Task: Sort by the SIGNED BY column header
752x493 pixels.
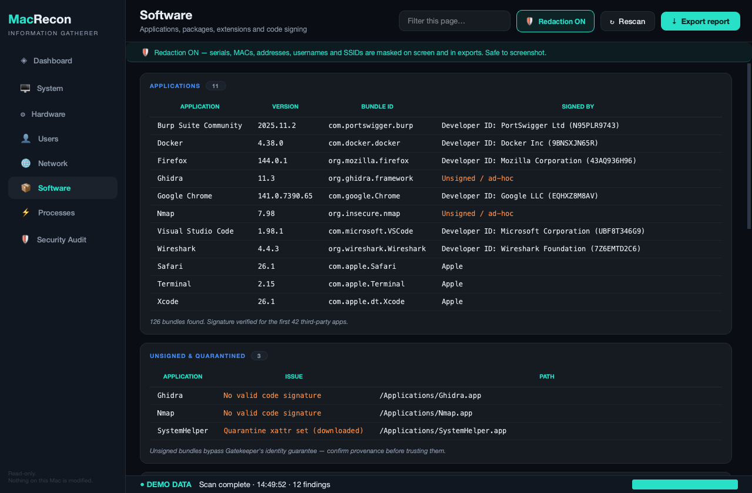Action: click(x=578, y=107)
